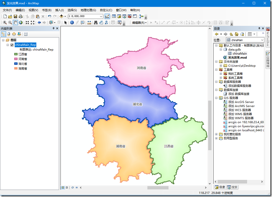Open Add Data dropdown arrow

65,16
